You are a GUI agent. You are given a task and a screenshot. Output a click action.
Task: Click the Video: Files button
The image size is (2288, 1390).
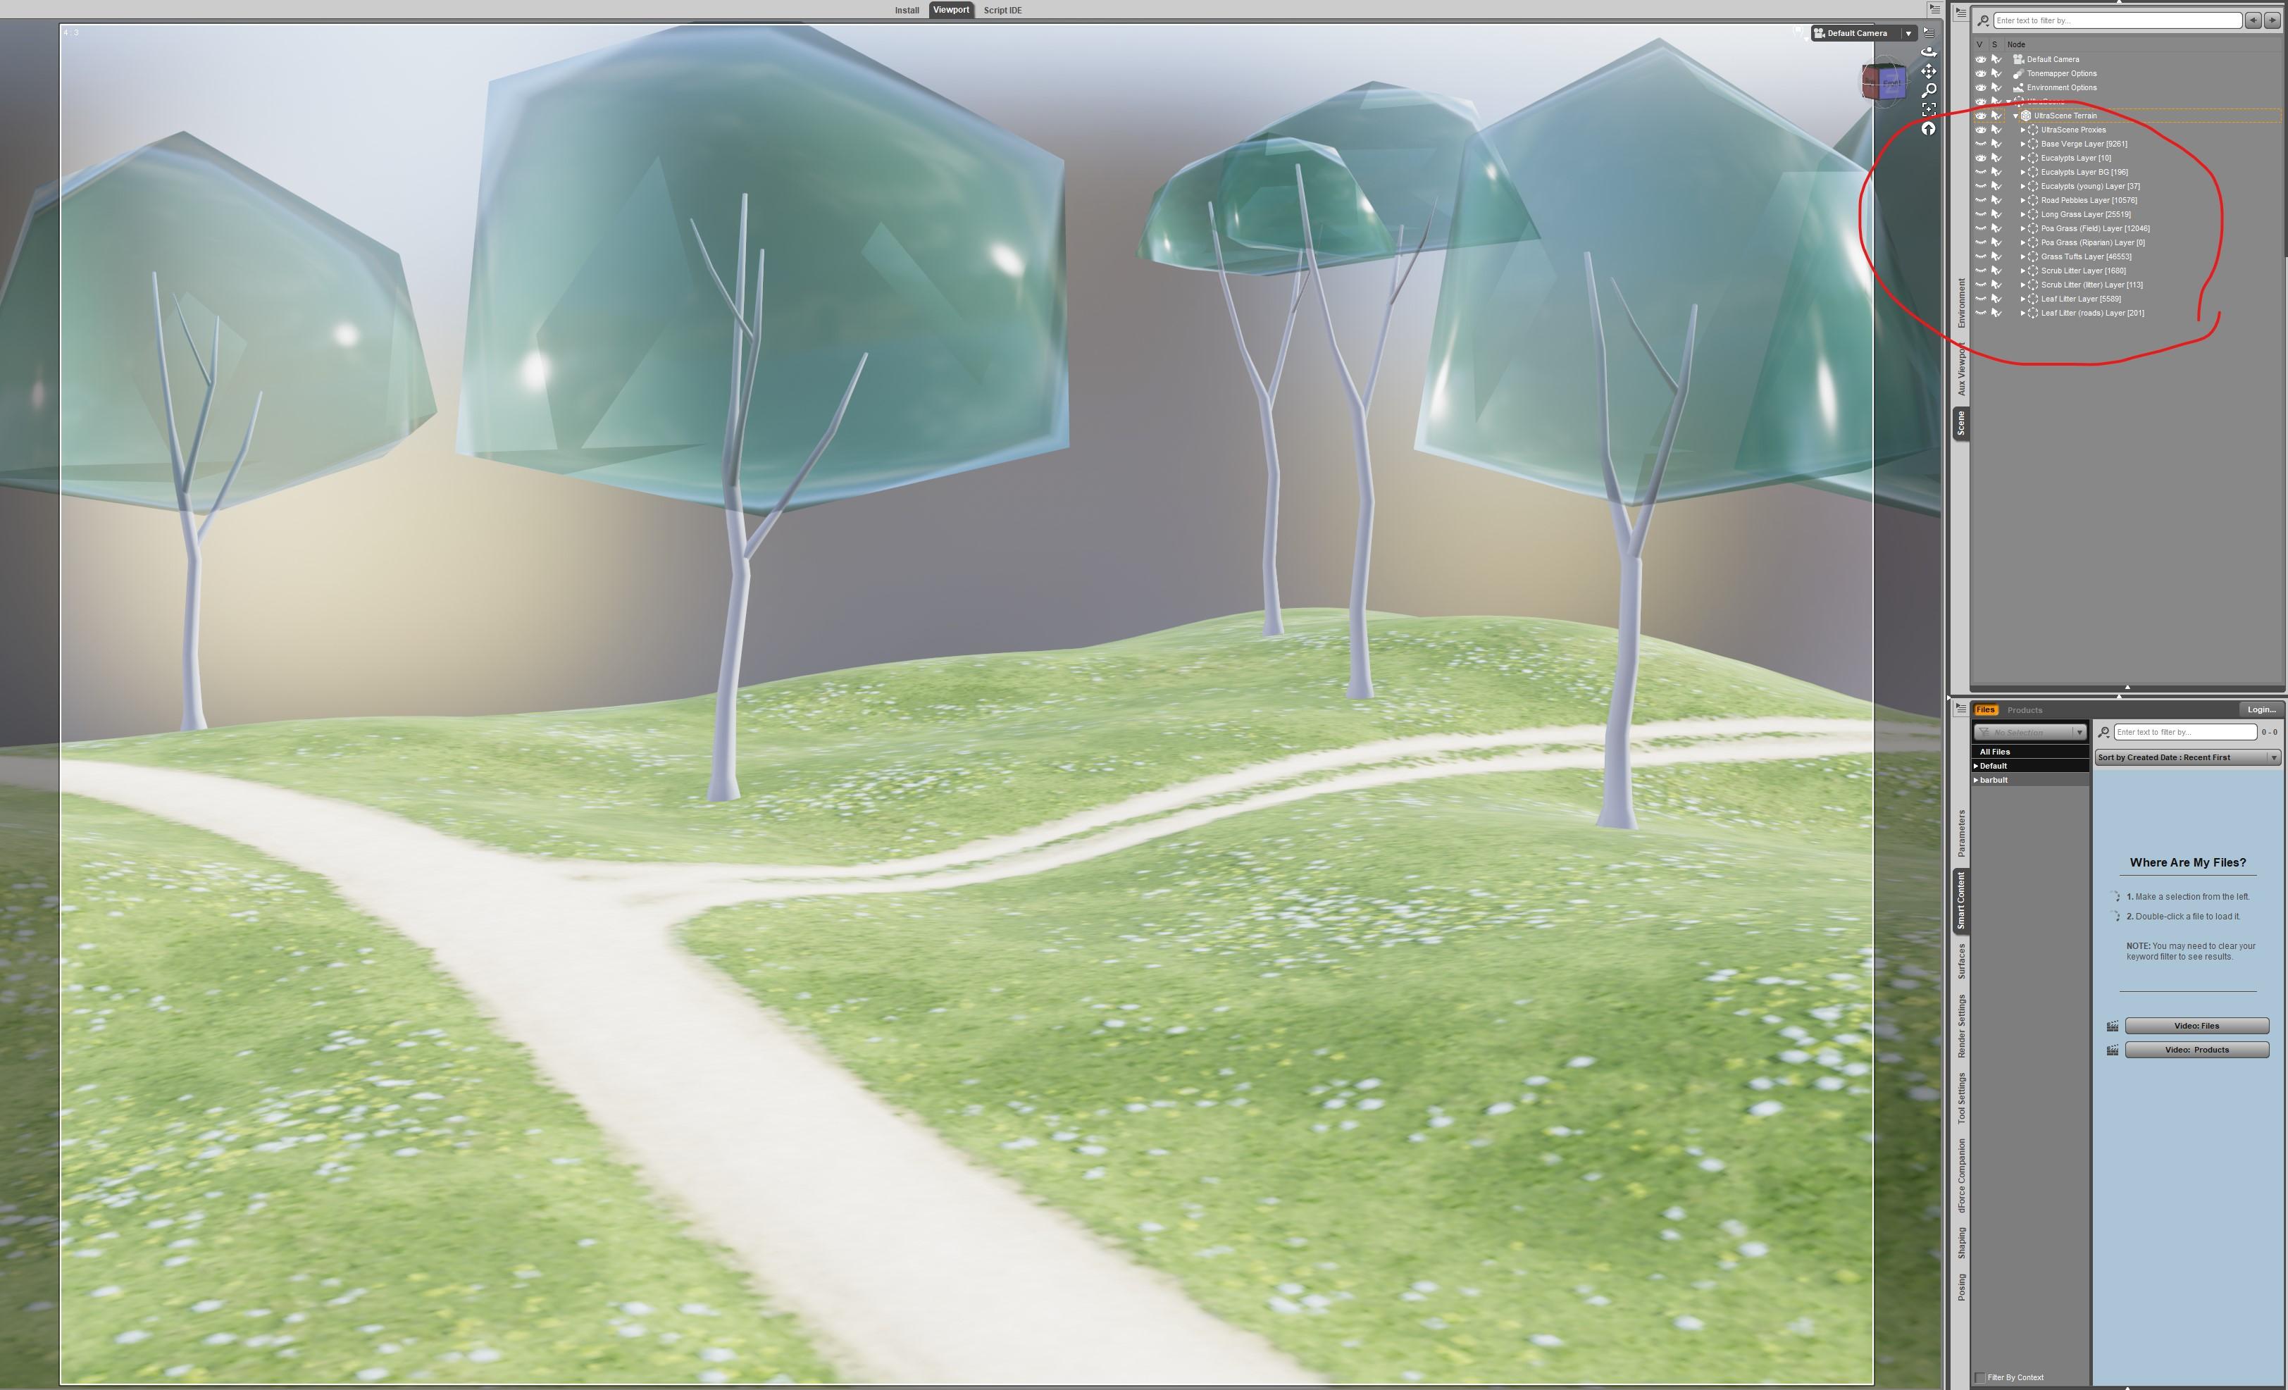[x=2196, y=1026]
